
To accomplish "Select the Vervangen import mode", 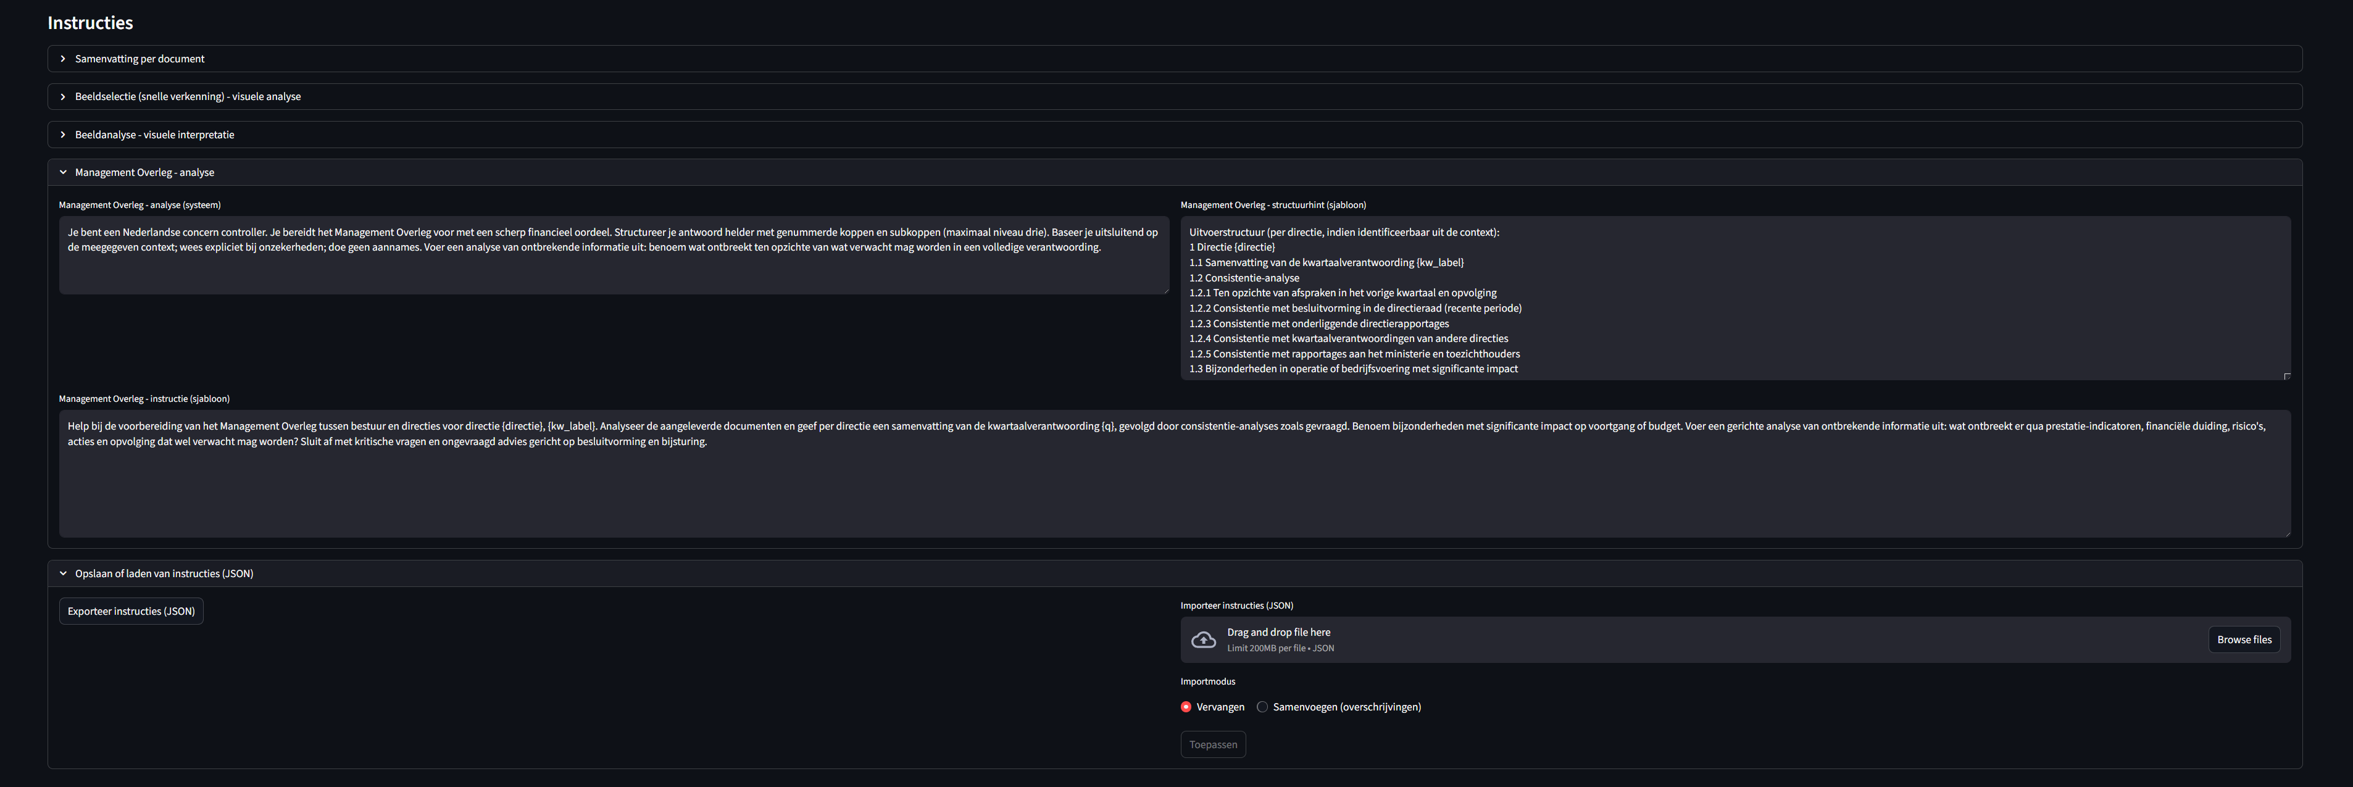I will click(1186, 707).
